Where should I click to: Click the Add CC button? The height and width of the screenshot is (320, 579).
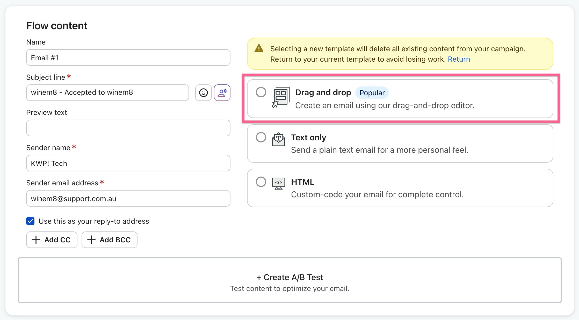[x=52, y=240]
